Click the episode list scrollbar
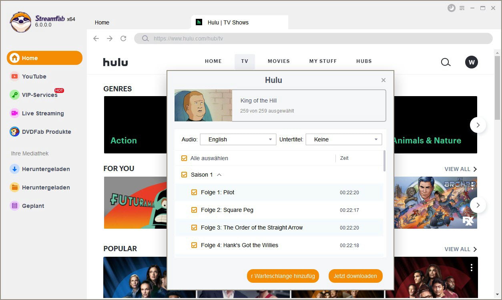Image resolution: width=502 pixels, height=300 pixels. click(385, 161)
